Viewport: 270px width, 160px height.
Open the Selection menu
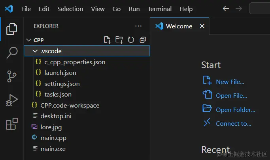[70, 9]
